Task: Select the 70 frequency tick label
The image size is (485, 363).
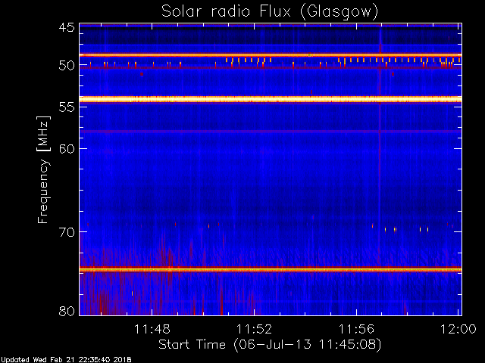Action: click(67, 232)
